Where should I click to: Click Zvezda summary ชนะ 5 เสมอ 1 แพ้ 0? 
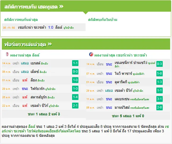(x=128, y=116)
